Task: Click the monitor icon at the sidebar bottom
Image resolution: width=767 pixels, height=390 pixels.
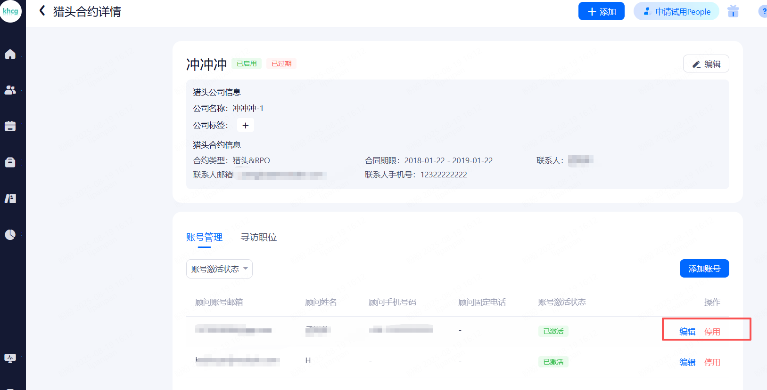Action: [x=10, y=358]
